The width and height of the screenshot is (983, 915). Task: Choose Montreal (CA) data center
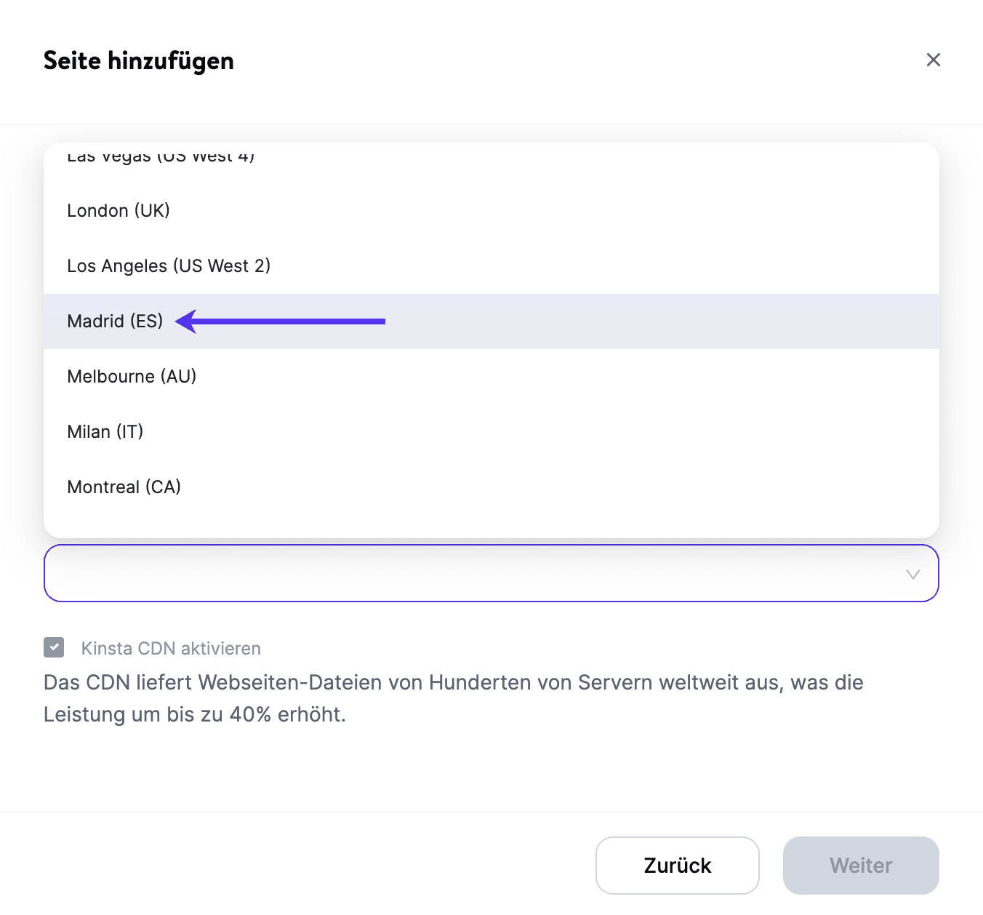tap(124, 487)
